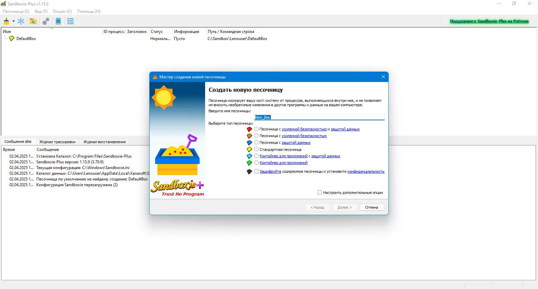The height and width of the screenshot is (289, 538).
Task: Open the конфиденциальность link
Action: [x=366, y=171]
